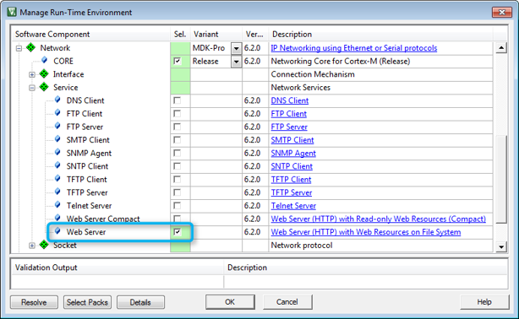Screen dimensions: 519x319
Task: Click the green Socket group diamond icon
Action: pos(44,245)
